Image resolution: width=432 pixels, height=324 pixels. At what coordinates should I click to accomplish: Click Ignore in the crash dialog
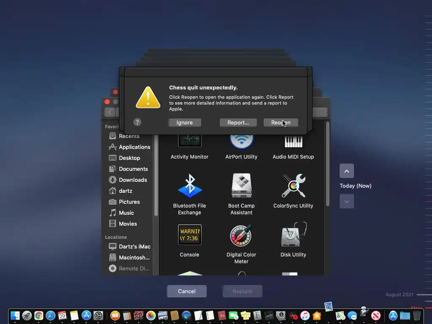coord(185,123)
